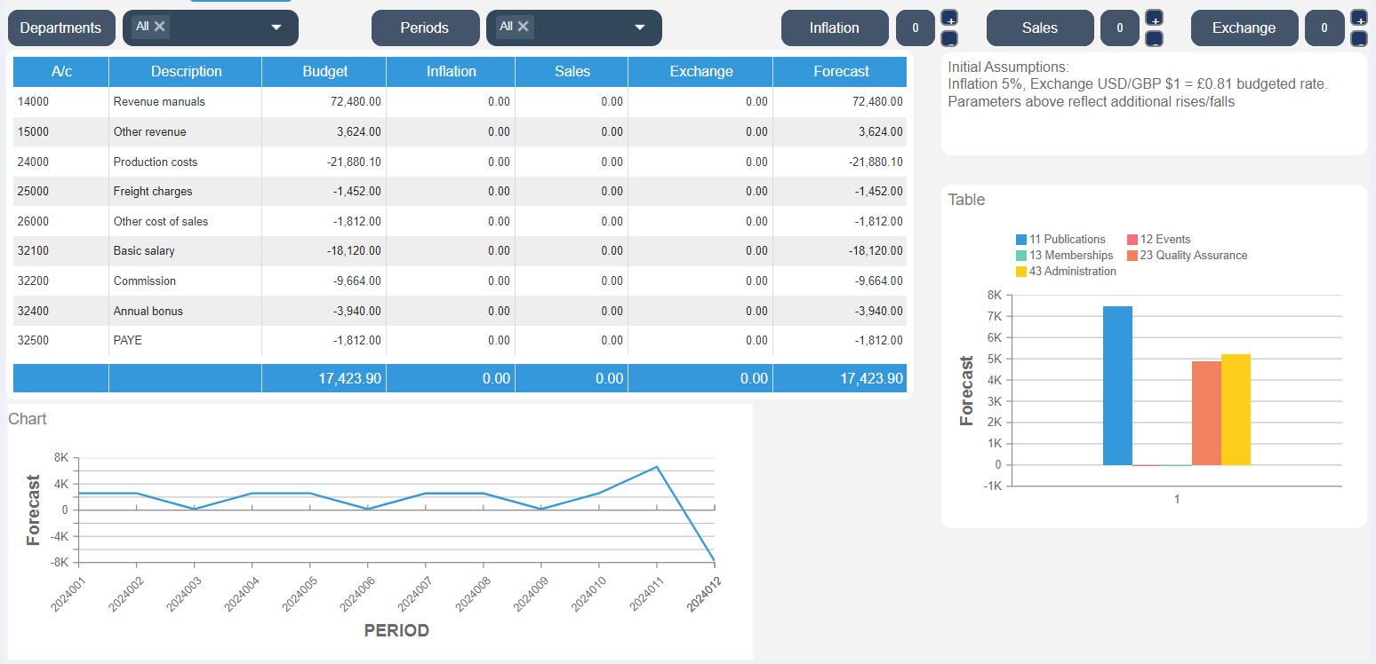Decrease Sales with the minus button
Screen dimensions: 1376x664
click(1154, 38)
